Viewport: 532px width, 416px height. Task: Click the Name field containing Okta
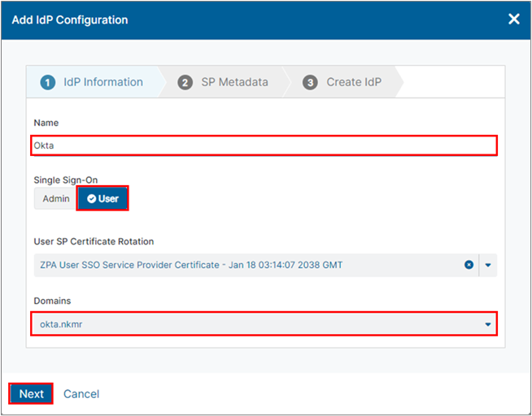[x=264, y=145]
